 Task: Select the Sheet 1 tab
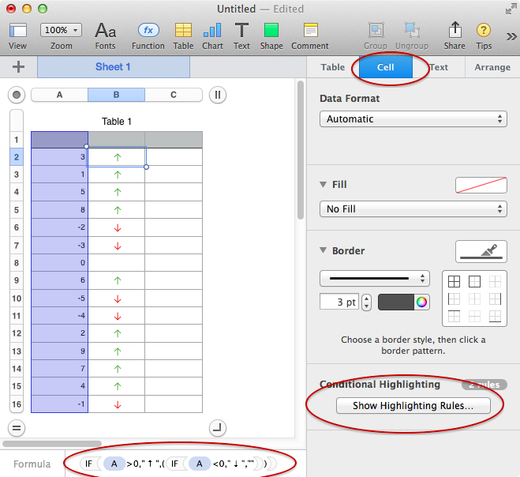click(x=114, y=66)
